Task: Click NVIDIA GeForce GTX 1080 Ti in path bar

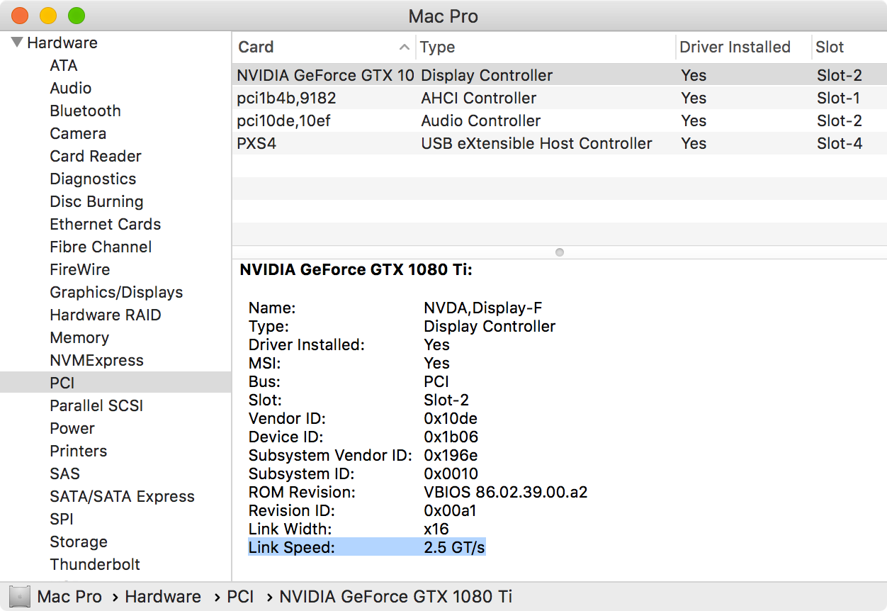Action: (x=395, y=597)
